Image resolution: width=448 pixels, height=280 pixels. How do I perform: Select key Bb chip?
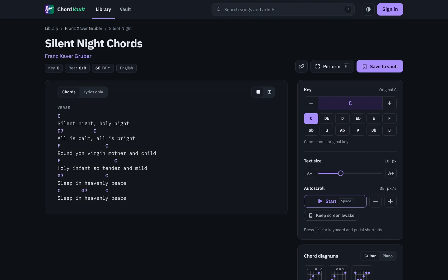(374, 130)
